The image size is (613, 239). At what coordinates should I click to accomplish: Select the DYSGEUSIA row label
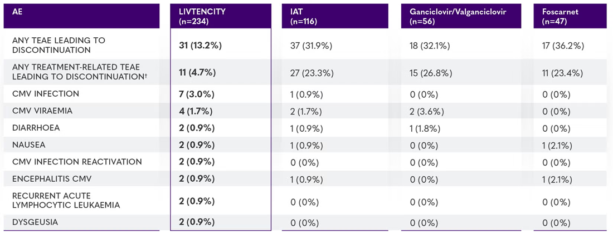35,222
